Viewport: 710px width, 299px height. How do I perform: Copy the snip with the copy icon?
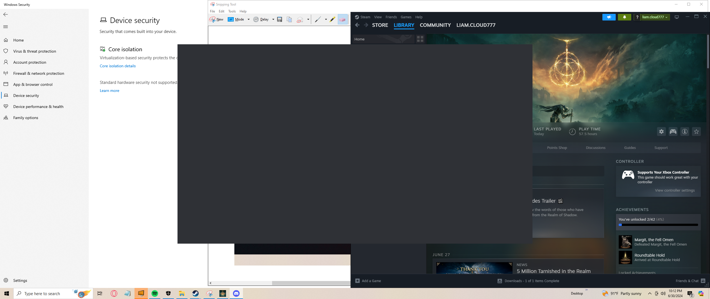pos(289,19)
